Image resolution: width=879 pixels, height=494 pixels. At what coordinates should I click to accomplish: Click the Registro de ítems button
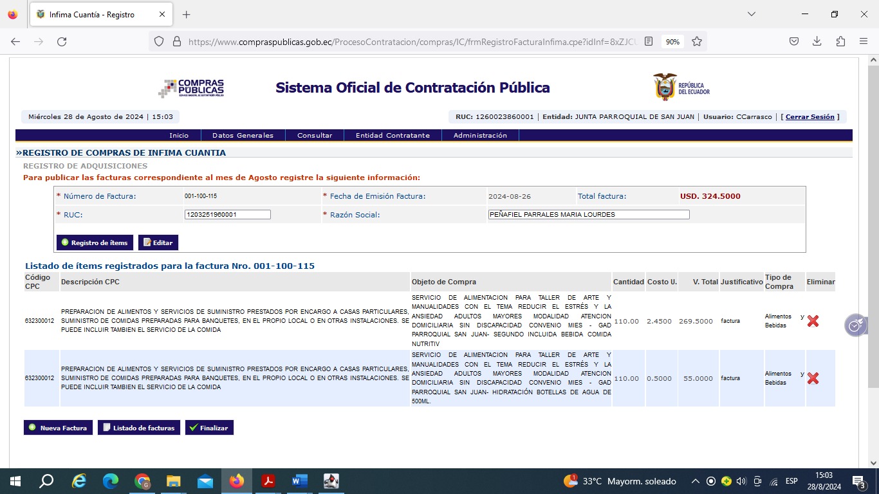pos(95,242)
